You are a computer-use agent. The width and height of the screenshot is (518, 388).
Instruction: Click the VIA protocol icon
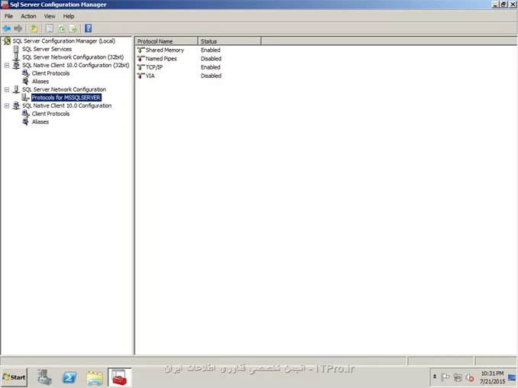tap(141, 76)
